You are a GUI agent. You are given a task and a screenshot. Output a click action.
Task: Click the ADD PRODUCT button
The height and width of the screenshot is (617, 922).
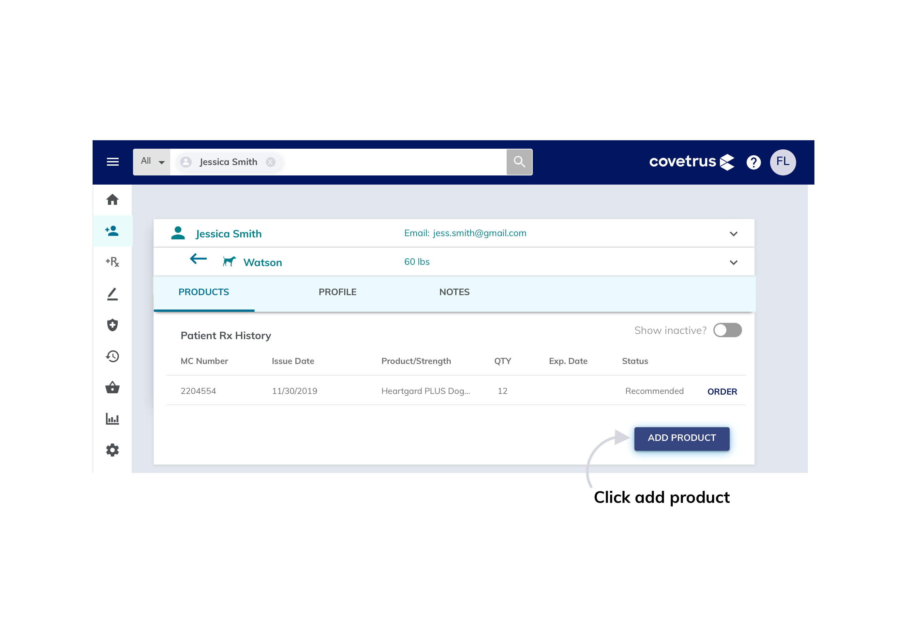point(681,438)
